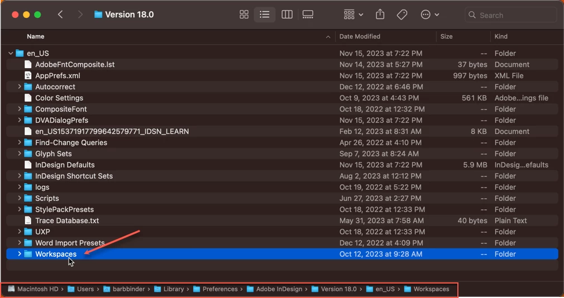Expand the Word Import Presets folder
This screenshot has width=564, height=298.
(x=20, y=243)
